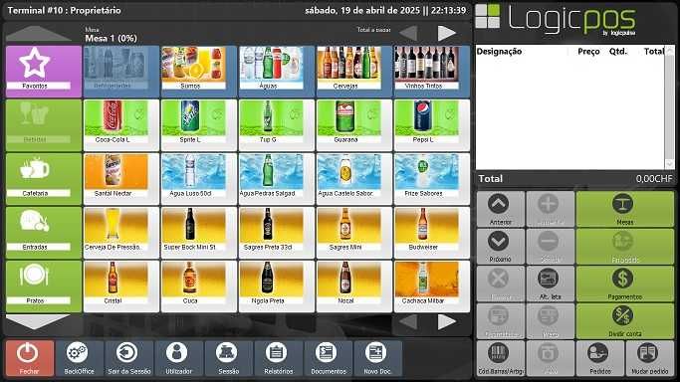Click the Próximo down-arrow button
The width and height of the screenshot is (680, 382).
pos(501,246)
